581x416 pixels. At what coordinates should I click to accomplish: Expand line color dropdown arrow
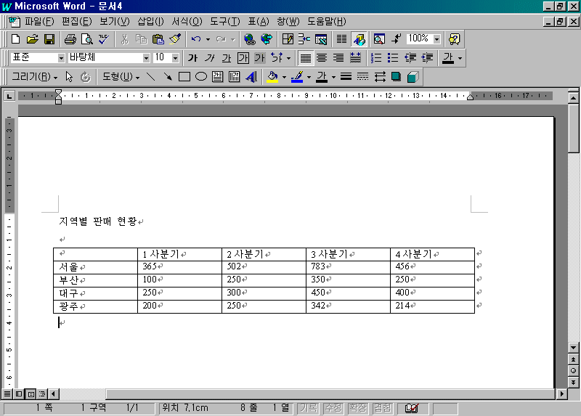pyautogui.click(x=309, y=77)
